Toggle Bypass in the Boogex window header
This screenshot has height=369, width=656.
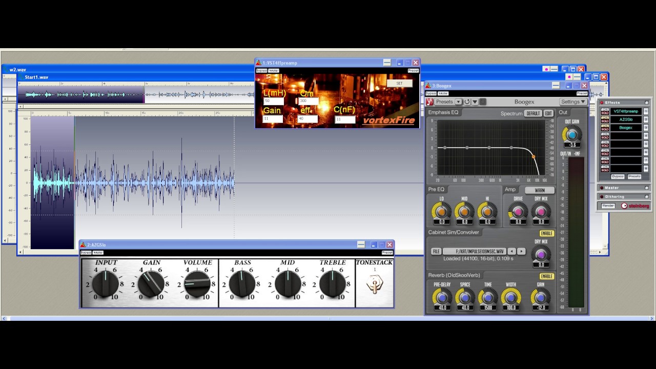(431, 94)
